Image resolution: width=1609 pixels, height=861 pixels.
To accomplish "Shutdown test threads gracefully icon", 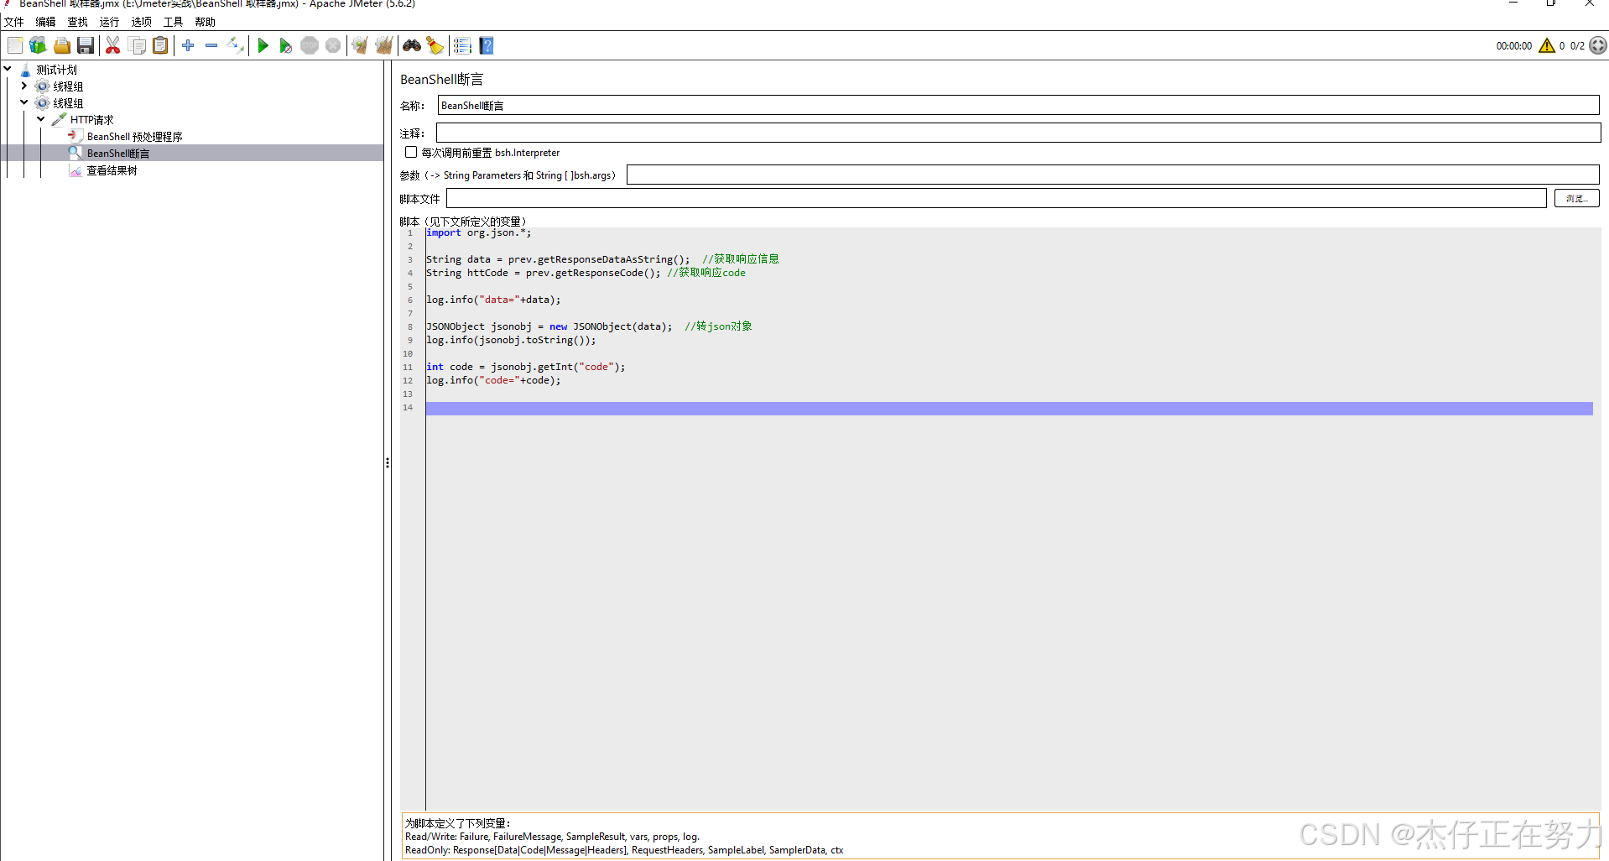I will click(x=333, y=45).
